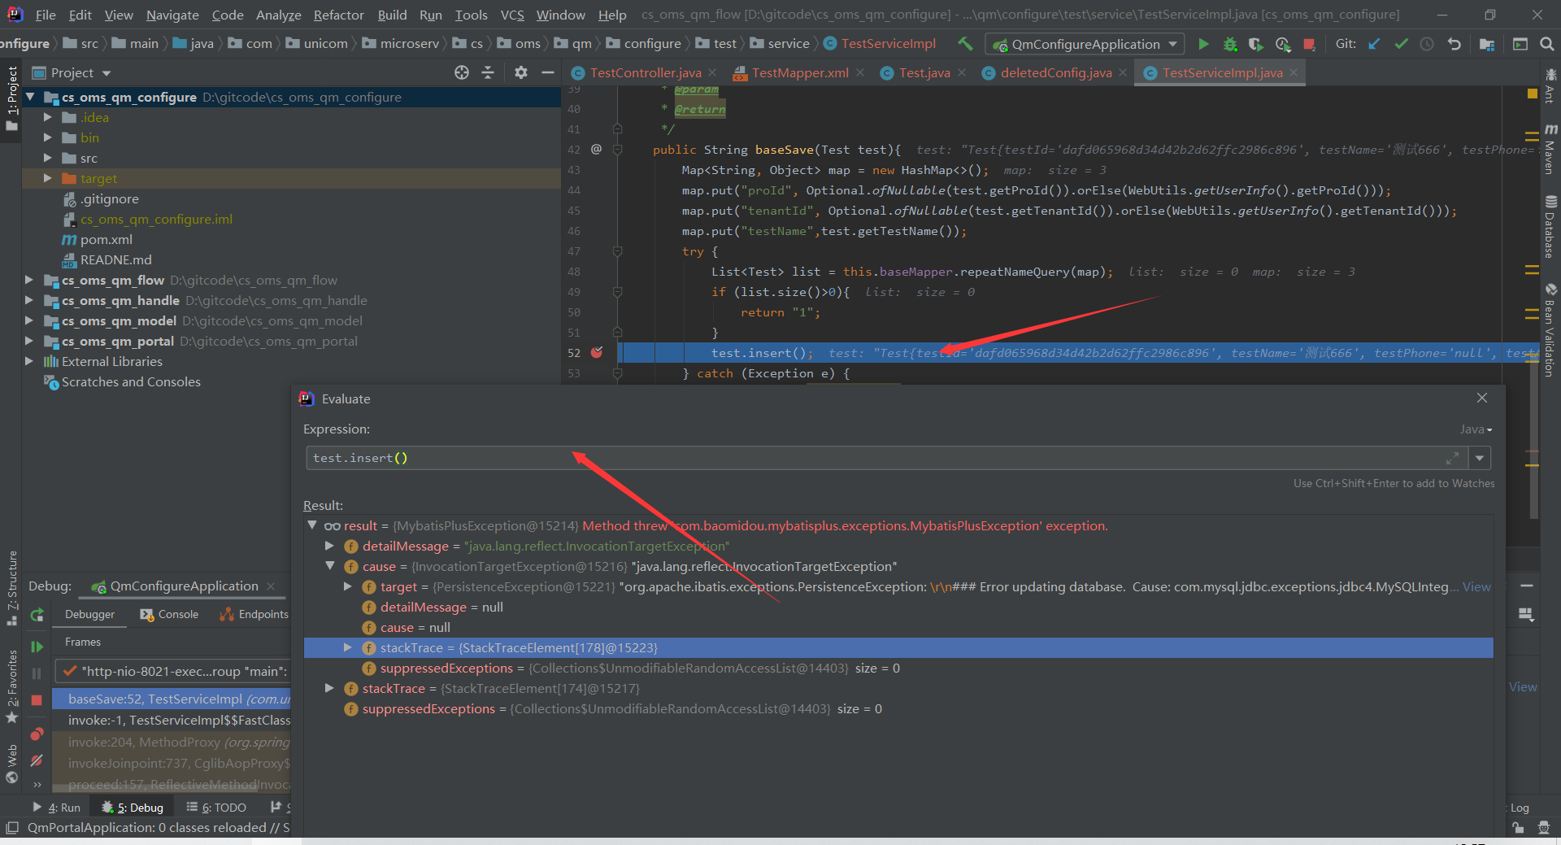Click the Run with Profiler toolbar icon
This screenshot has width=1561, height=845.
1283,44
